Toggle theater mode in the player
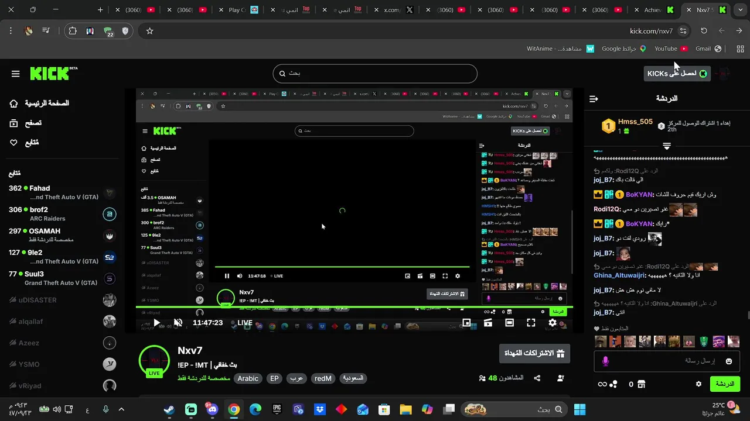Image resolution: width=750 pixels, height=421 pixels. point(510,323)
